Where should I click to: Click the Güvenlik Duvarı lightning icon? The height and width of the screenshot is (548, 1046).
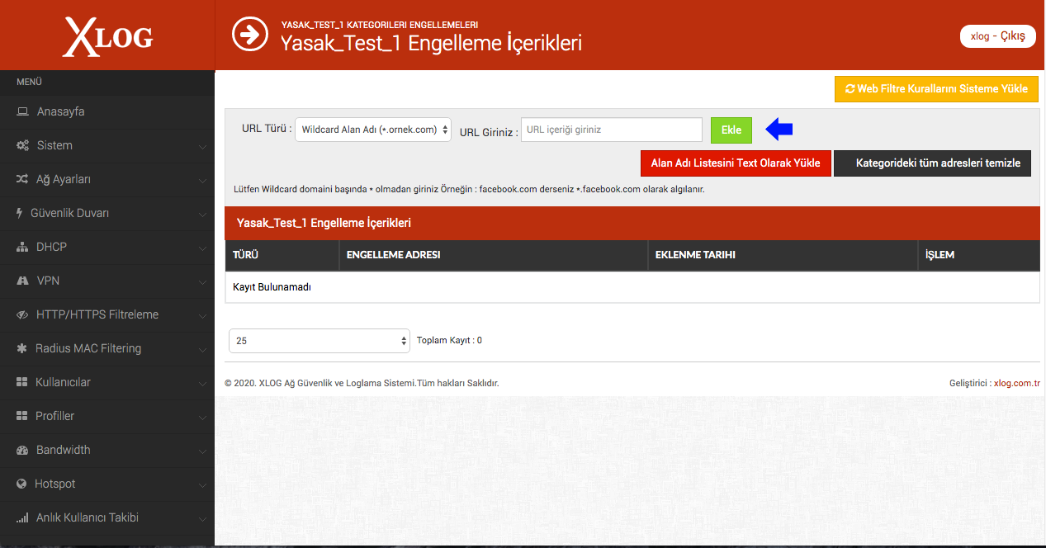(20, 213)
